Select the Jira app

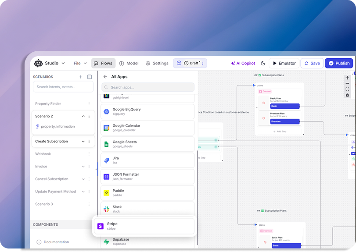coord(147,160)
